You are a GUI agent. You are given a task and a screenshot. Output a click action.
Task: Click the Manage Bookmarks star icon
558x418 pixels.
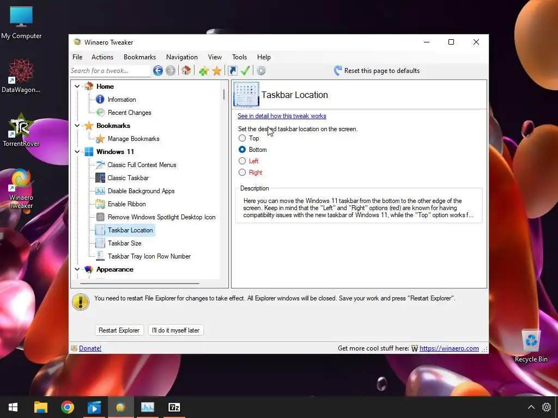pos(100,139)
